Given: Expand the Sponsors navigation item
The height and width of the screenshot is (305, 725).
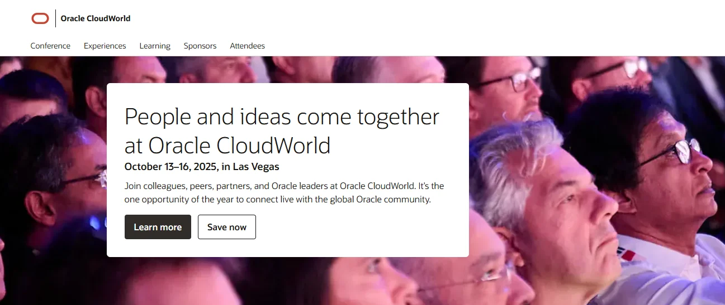Looking at the screenshot, I should (x=200, y=46).
